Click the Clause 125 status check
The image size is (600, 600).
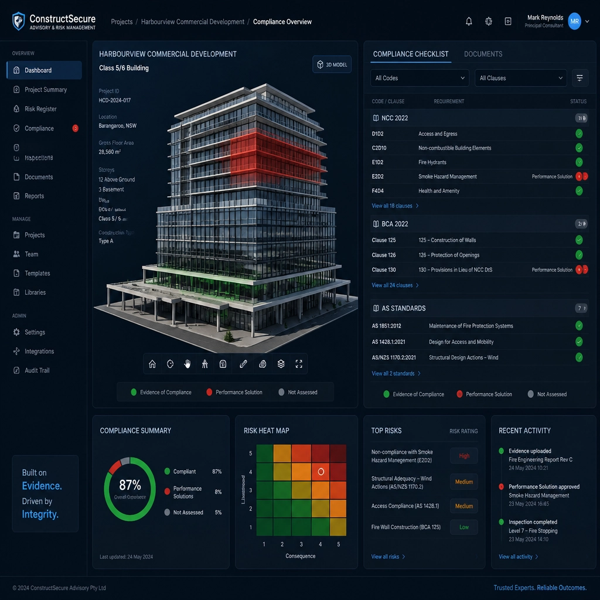pos(579,240)
